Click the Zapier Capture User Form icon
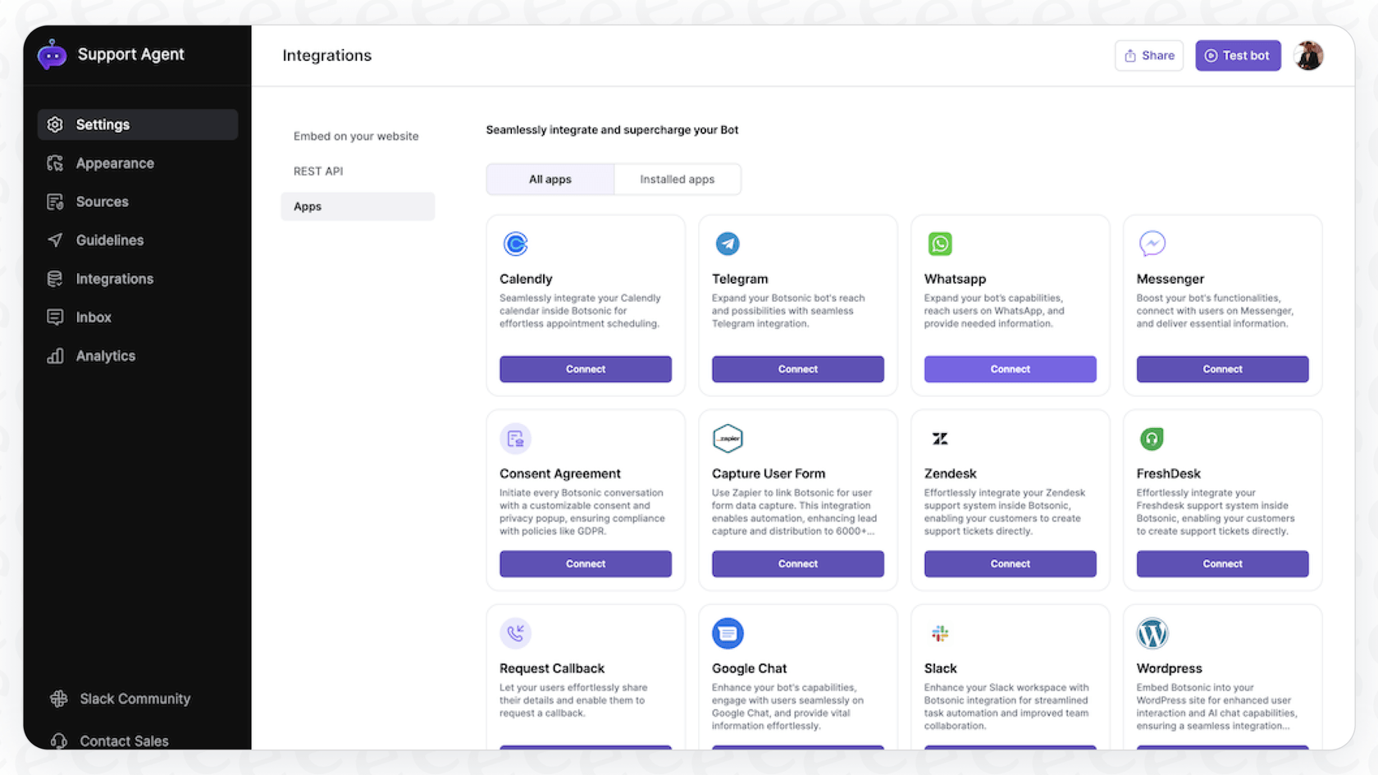Screen dimensions: 1378x775 pyautogui.click(x=728, y=439)
